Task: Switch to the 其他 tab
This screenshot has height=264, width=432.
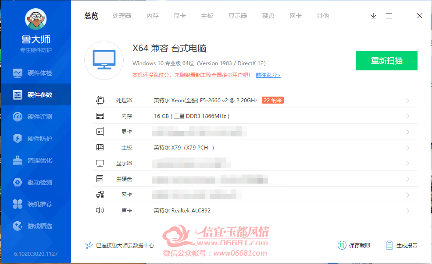Action: pyautogui.click(x=323, y=16)
